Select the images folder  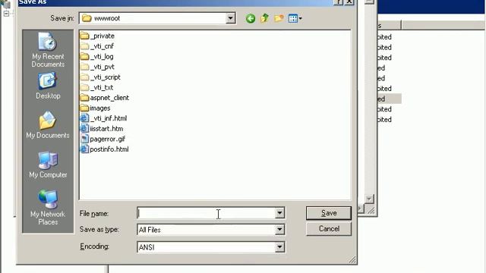[x=95, y=108]
